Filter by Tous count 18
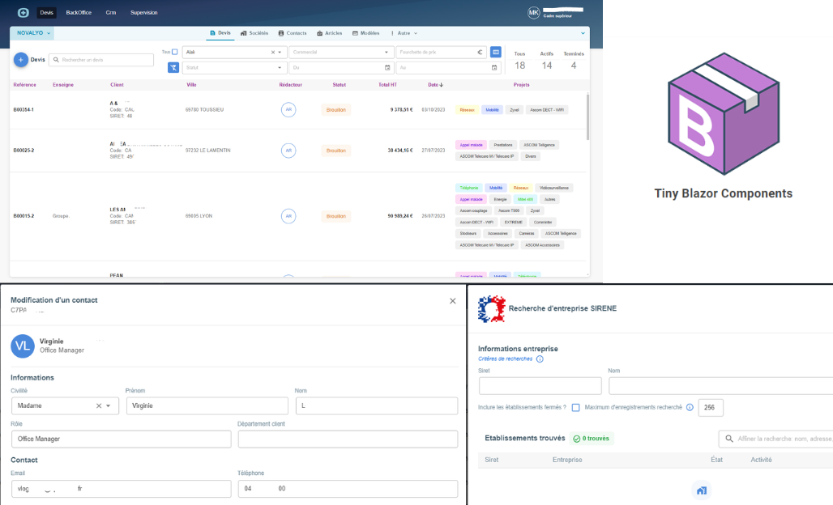 click(519, 61)
